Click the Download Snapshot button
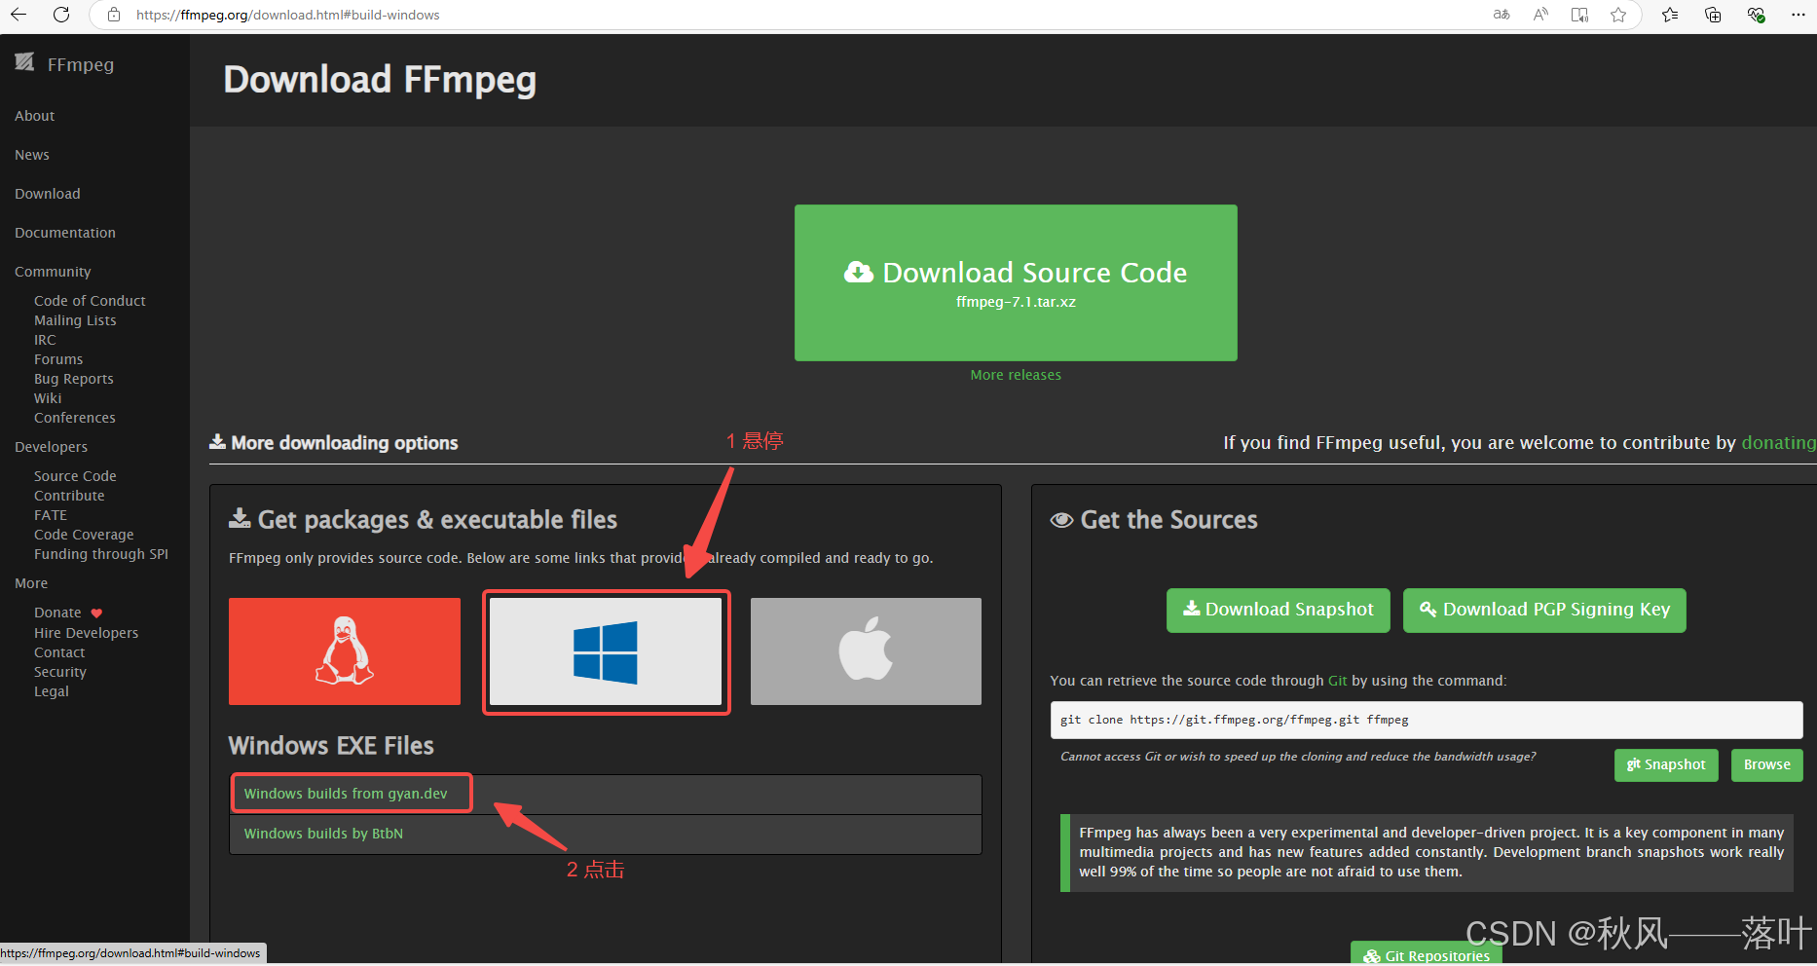 click(x=1279, y=611)
